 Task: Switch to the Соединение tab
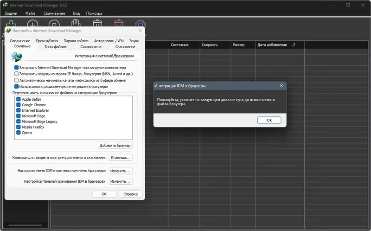20,41
